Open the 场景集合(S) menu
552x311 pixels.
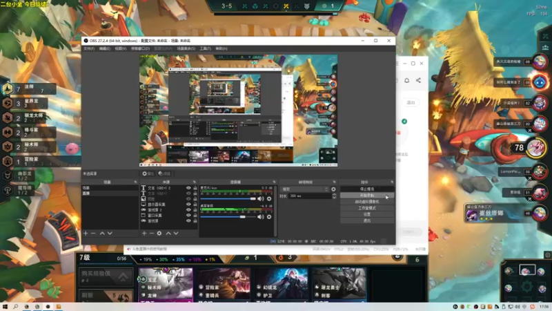click(186, 48)
